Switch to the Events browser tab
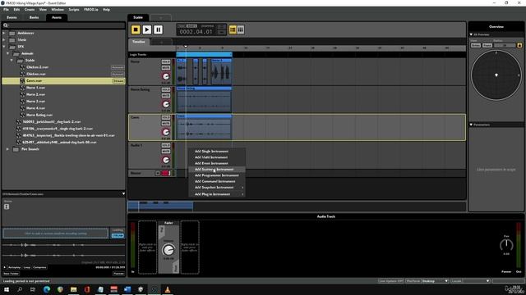Image resolution: width=526 pixels, height=295 pixels. click(x=12, y=17)
